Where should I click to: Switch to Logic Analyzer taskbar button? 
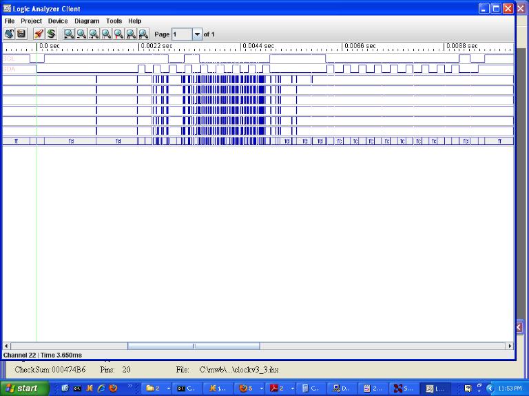pos(435,388)
